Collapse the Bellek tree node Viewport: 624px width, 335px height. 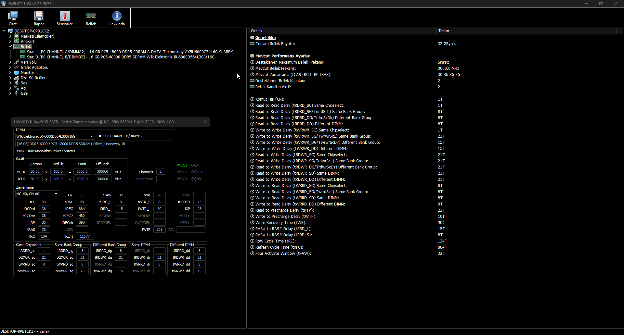[x=10, y=46]
